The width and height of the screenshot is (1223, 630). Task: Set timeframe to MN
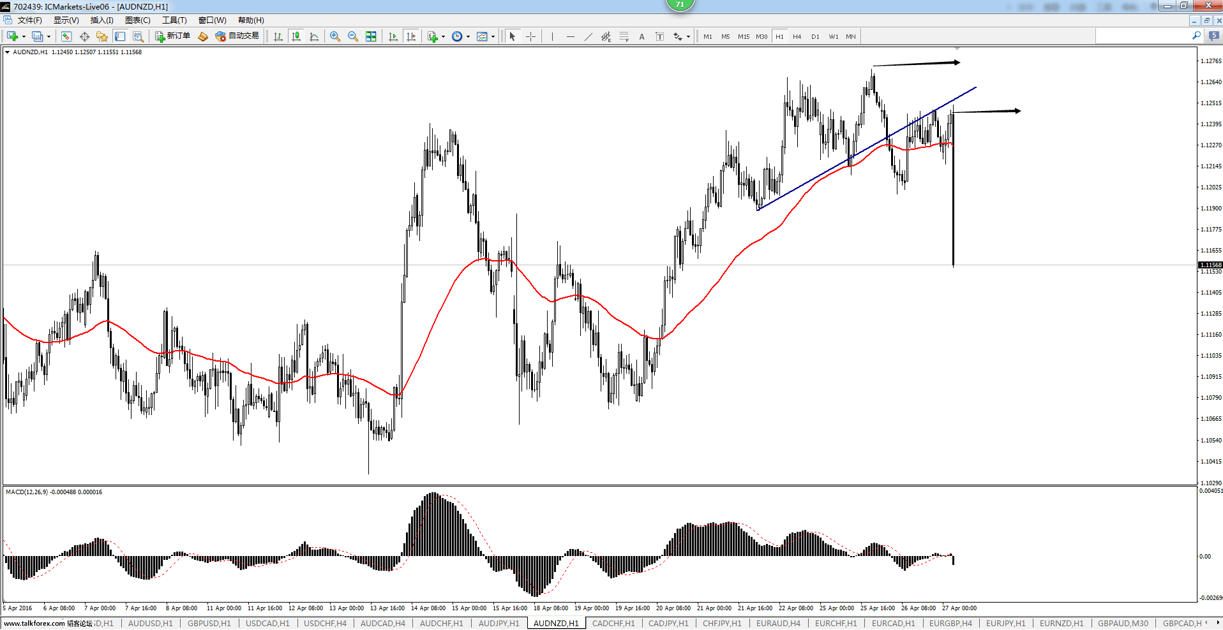click(x=851, y=36)
